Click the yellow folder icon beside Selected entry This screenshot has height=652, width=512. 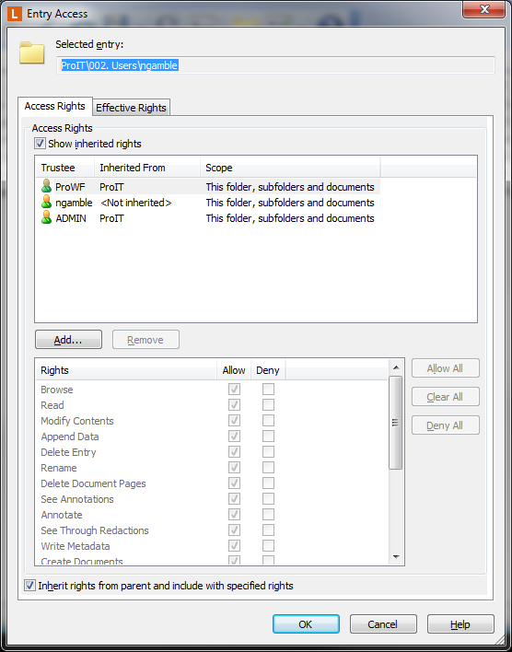[32, 52]
